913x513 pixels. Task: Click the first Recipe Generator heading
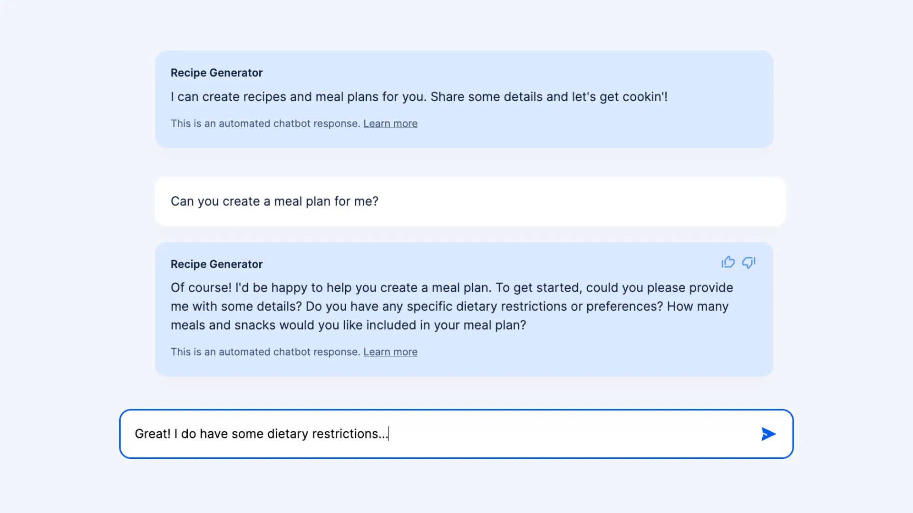(x=216, y=73)
